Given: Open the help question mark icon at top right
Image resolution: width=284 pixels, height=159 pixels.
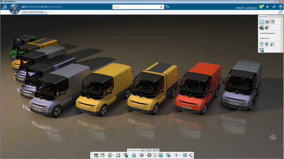Looking at the screenshot, I should point(280,7).
